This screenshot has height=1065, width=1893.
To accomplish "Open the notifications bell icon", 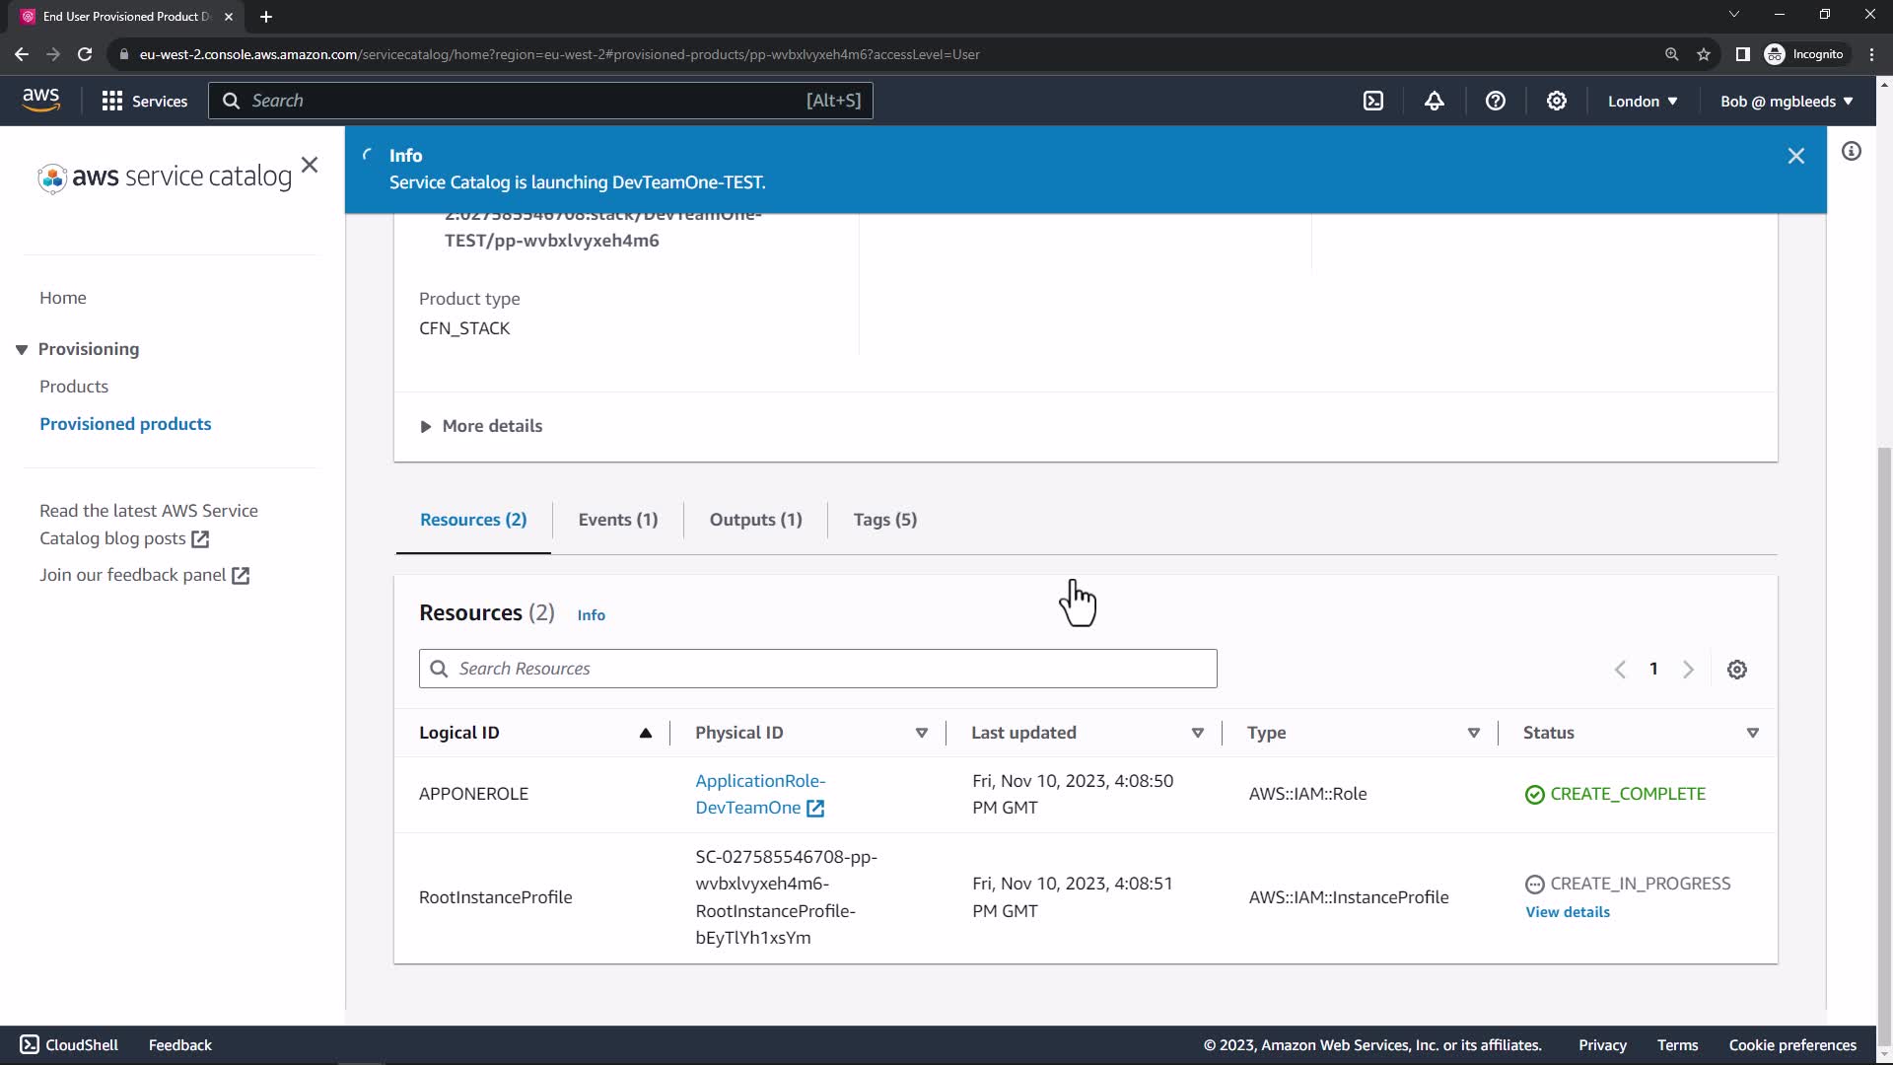I will click(1435, 101).
